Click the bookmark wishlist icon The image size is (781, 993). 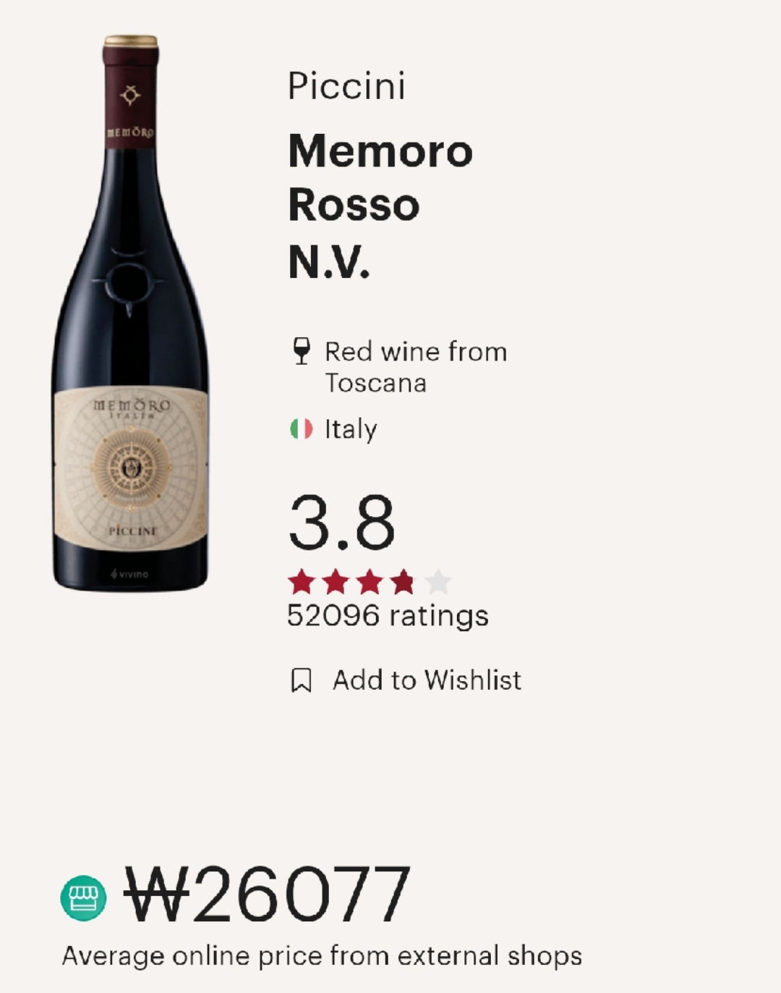[x=301, y=680]
